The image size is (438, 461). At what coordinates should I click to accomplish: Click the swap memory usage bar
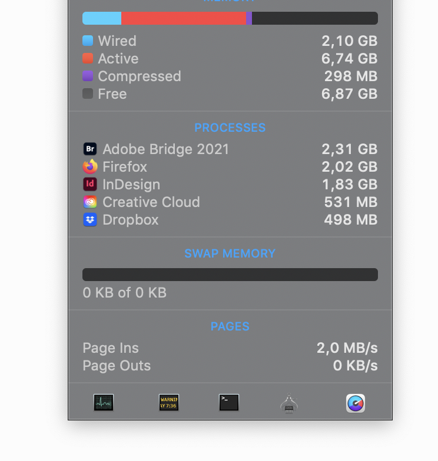[230, 274]
